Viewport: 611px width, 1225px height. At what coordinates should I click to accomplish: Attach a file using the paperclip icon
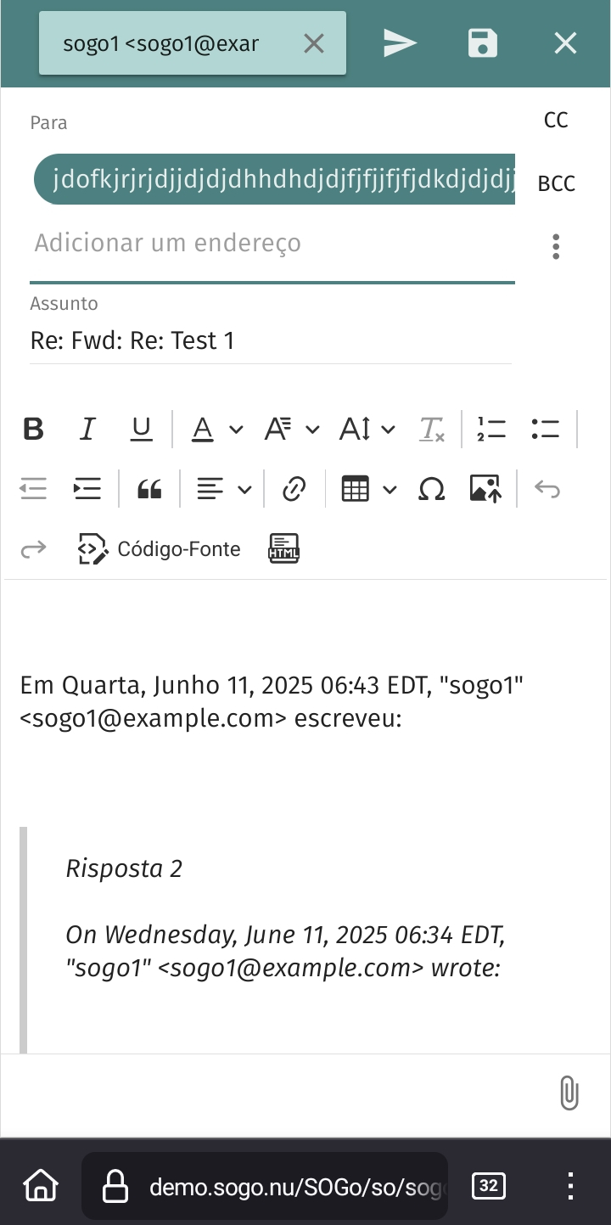pyautogui.click(x=569, y=1093)
